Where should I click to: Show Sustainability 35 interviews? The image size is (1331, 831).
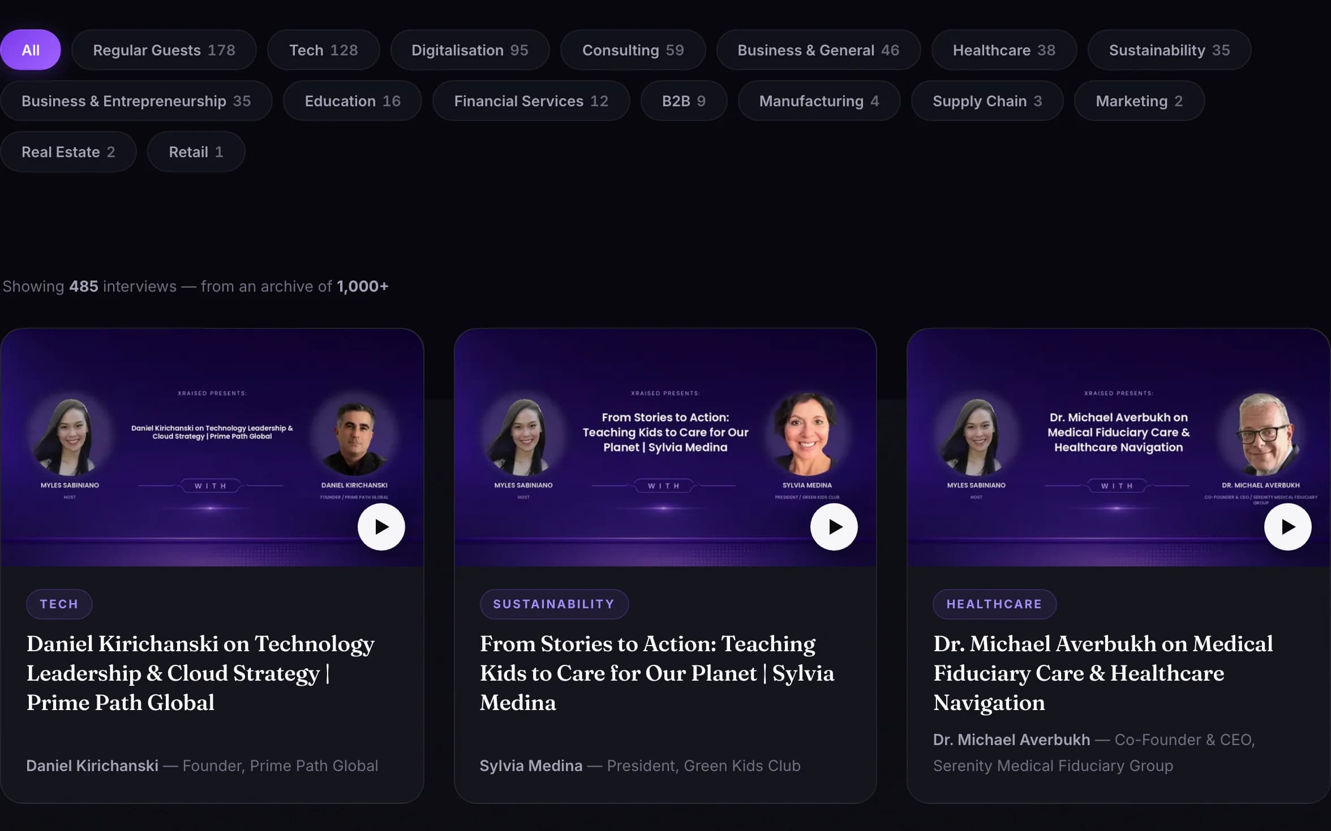pos(1169,50)
